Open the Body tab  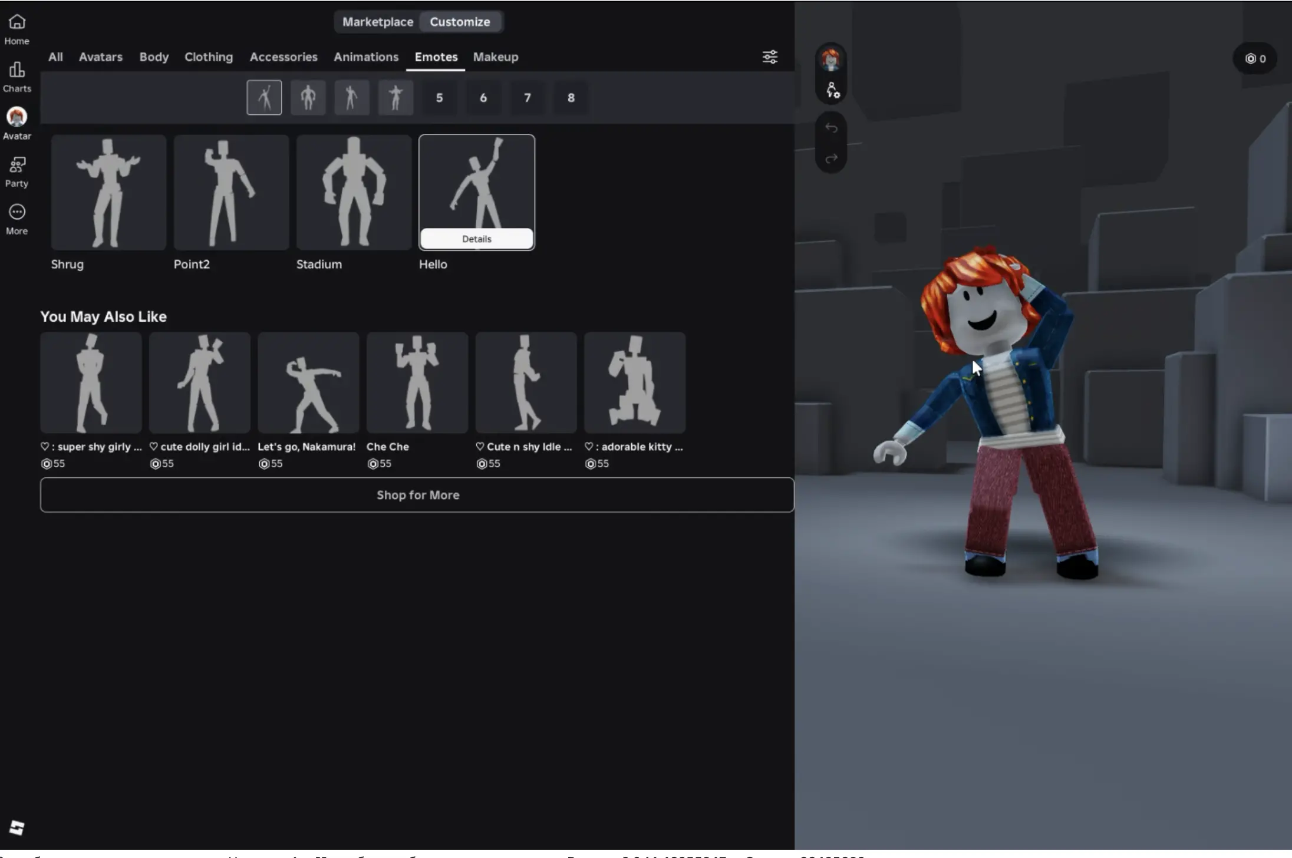pos(154,57)
